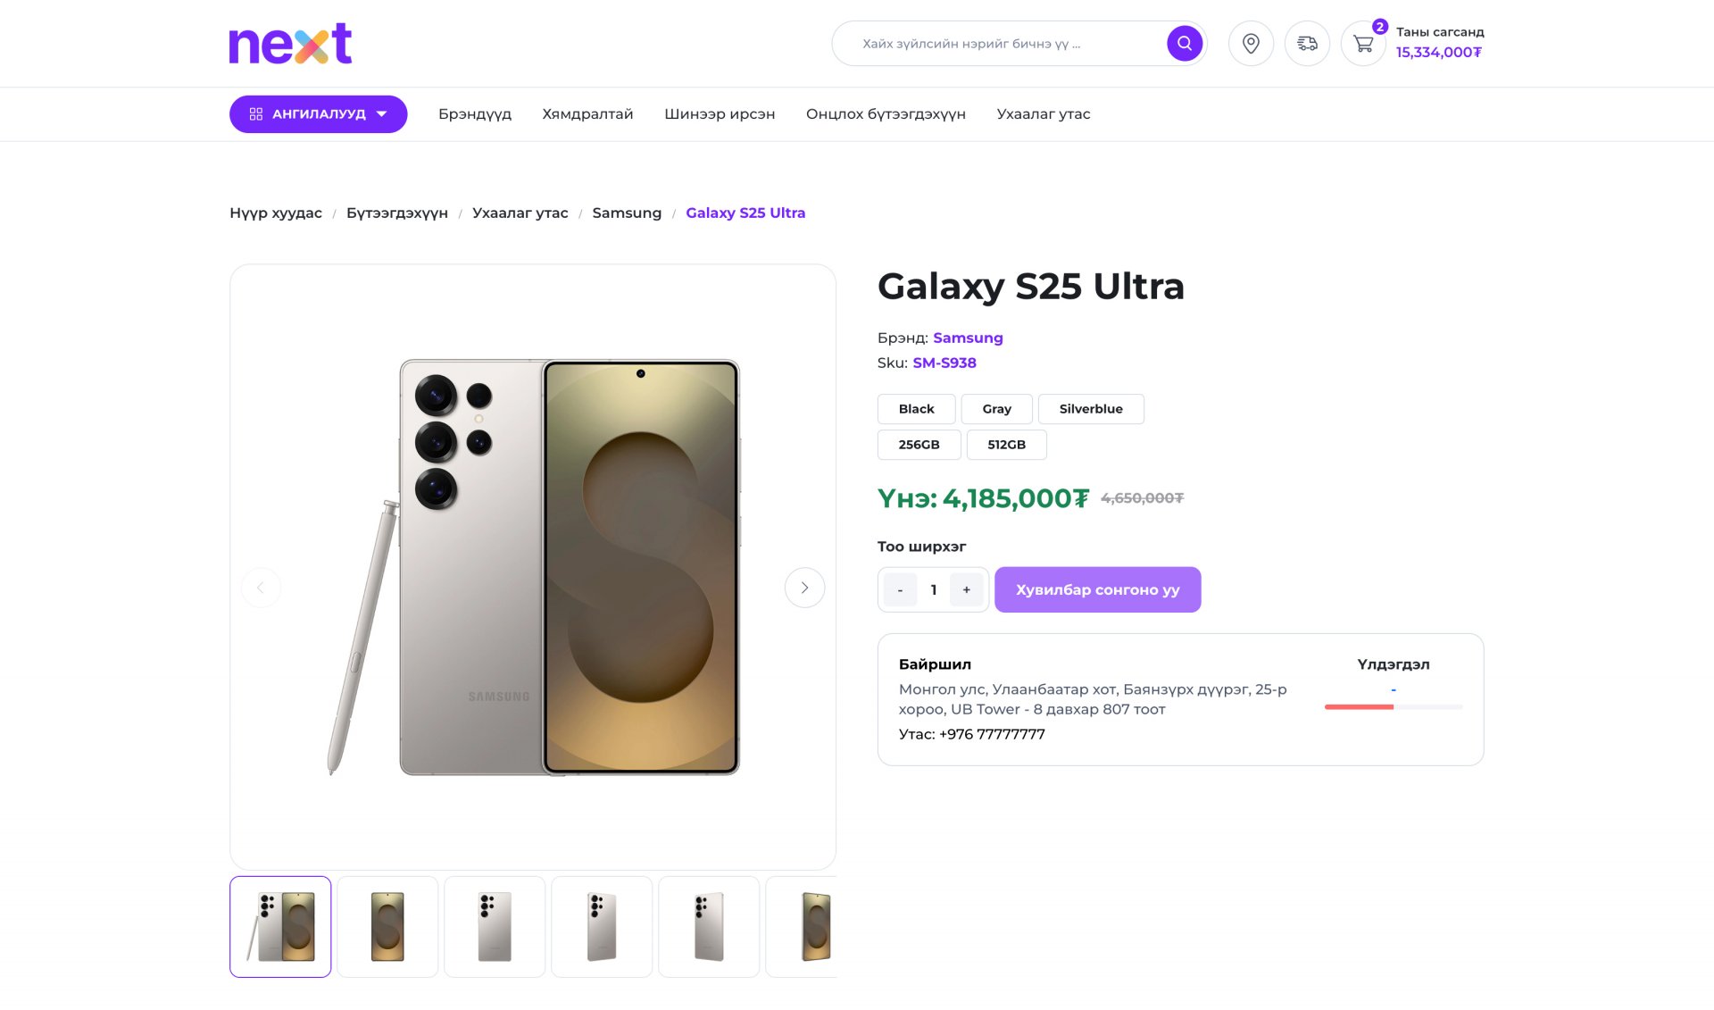This screenshot has width=1714, height=1010.
Task: Go to the next logo homepage
Action: (x=290, y=44)
